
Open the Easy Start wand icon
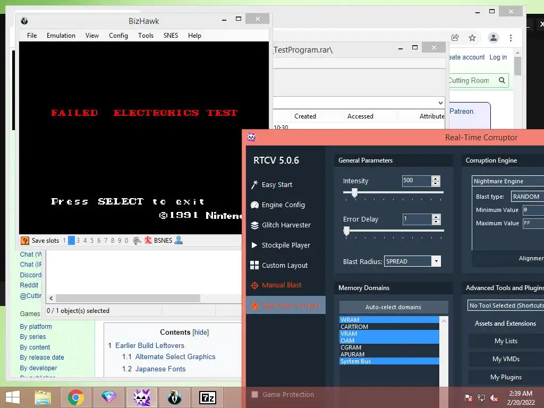point(254,184)
